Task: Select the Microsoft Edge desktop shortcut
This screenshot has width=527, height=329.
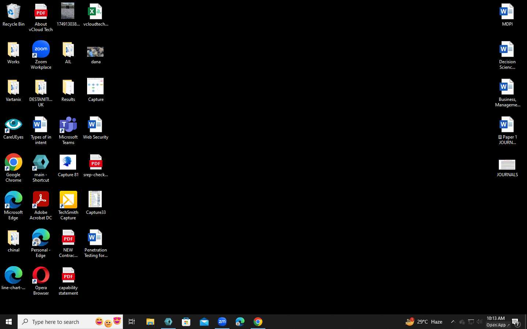Action: pos(14,206)
